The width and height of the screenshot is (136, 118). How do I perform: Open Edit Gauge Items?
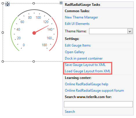click(x=78, y=45)
